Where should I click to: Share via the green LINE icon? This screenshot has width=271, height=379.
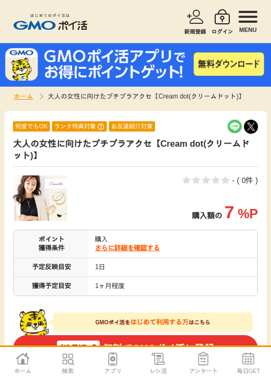point(235,126)
